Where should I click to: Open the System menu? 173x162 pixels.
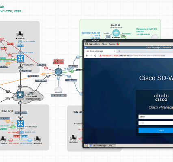(112, 44)
